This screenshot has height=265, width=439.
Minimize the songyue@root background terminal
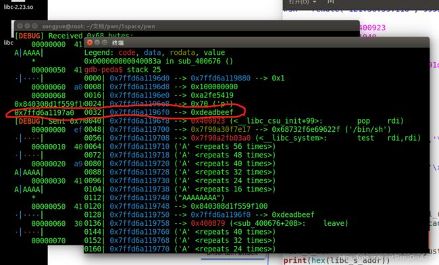tap(27, 26)
